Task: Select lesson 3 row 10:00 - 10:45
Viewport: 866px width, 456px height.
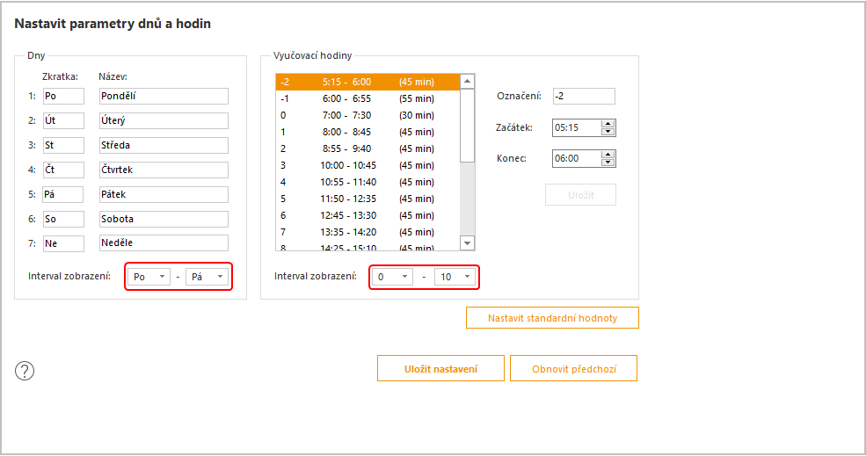Action: point(368,165)
